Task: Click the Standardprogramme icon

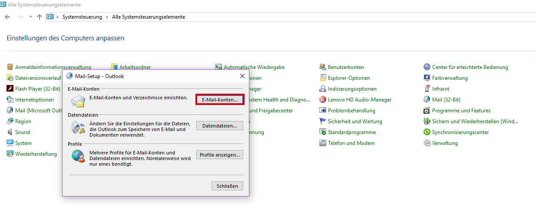Action: pos(323,132)
